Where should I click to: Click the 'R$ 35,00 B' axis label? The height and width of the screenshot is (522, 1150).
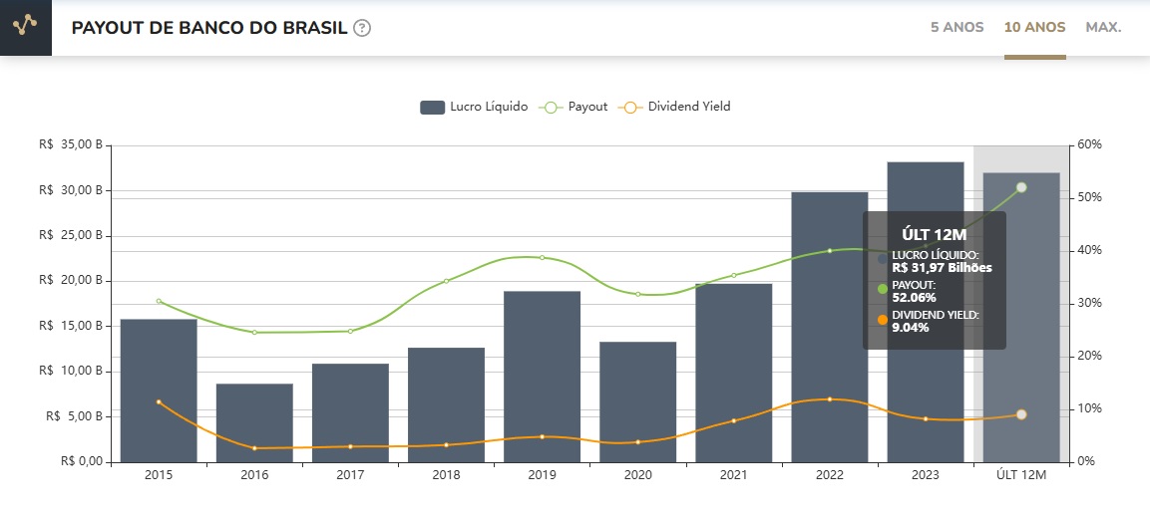coord(71,145)
